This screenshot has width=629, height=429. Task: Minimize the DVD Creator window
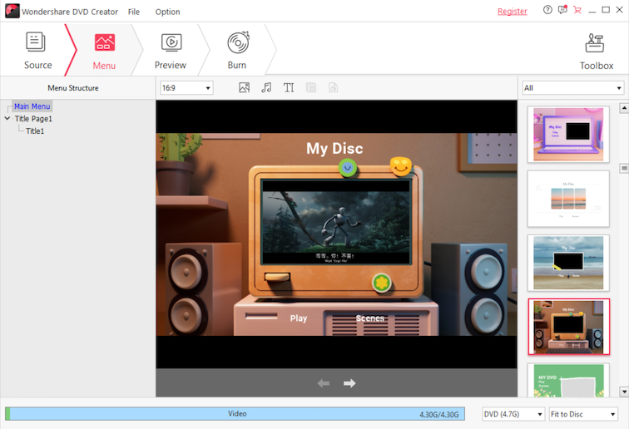coord(592,11)
